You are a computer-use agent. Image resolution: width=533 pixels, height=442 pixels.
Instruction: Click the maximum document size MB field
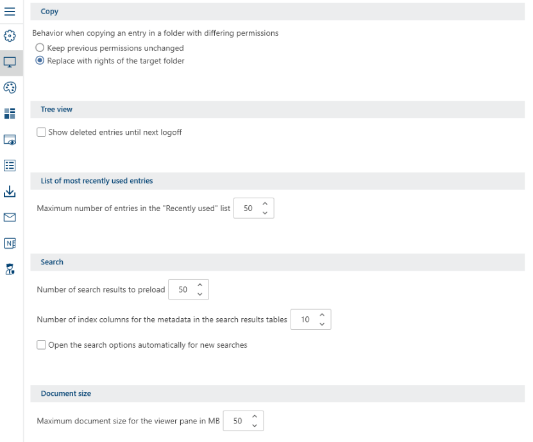point(238,421)
